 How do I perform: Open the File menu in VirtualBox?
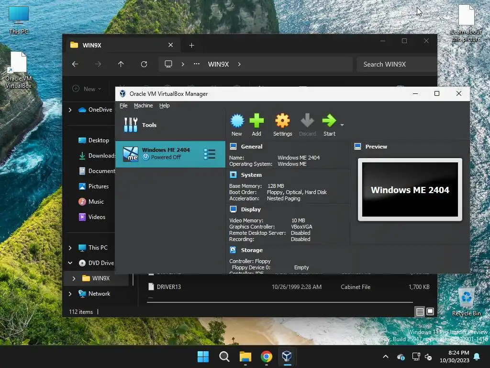coord(123,105)
